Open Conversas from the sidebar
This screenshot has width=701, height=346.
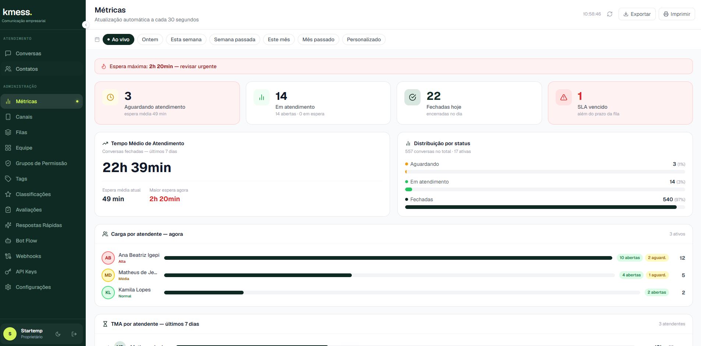click(41, 53)
